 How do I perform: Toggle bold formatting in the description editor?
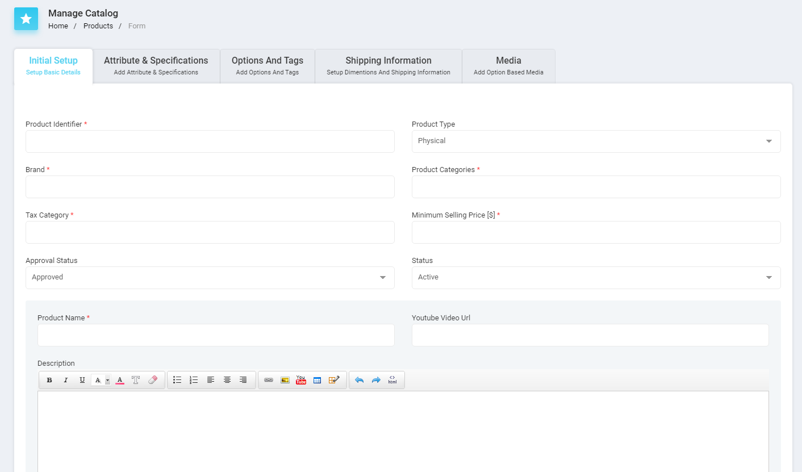pos(49,380)
